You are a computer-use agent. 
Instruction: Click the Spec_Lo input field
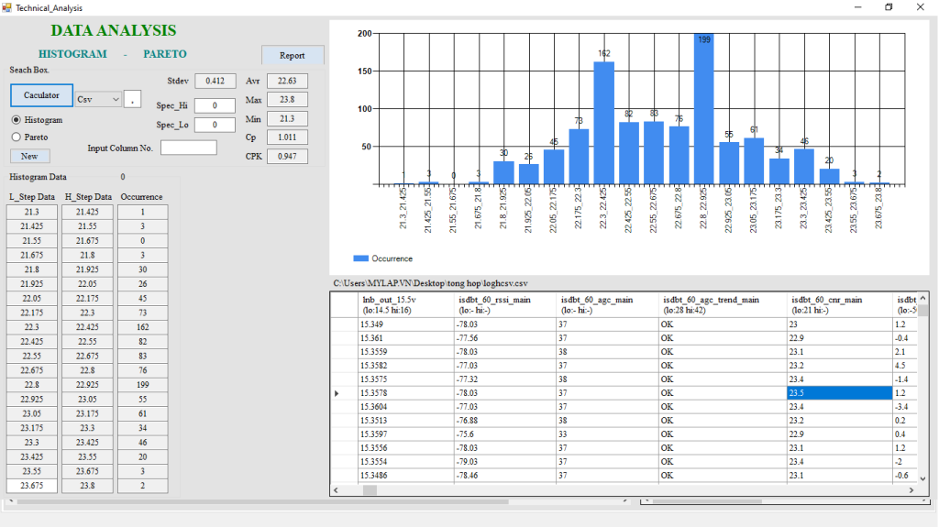click(215, 125)
